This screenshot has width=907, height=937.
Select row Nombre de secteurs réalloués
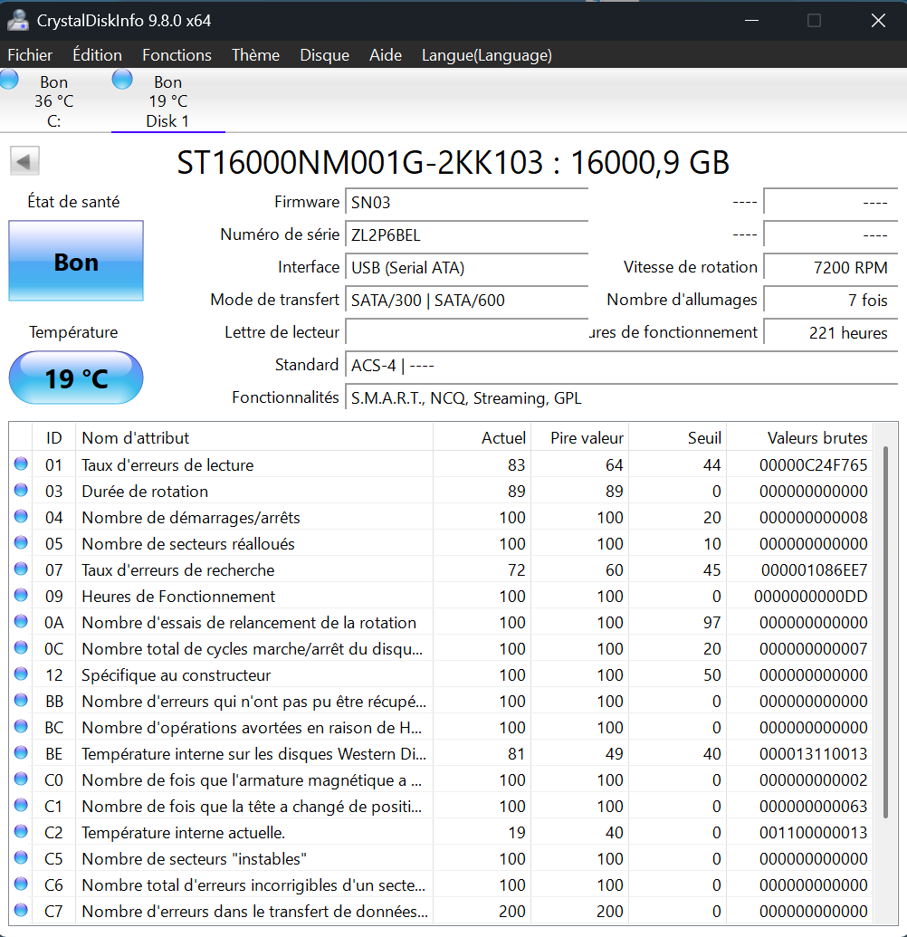pos(441,543)
